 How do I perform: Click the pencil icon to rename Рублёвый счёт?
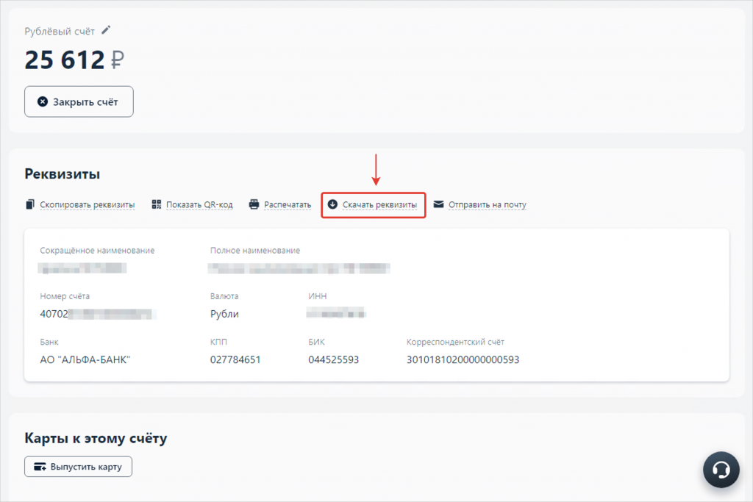[107, 30]
